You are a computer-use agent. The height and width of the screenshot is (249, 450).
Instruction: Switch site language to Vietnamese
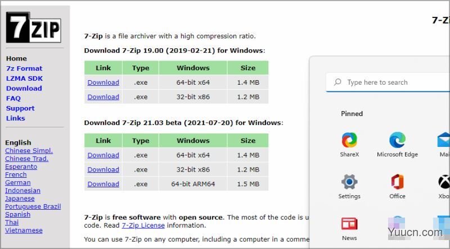pos(24,230)
